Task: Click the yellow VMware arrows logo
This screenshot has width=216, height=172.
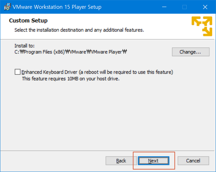Action: (202, 26)
